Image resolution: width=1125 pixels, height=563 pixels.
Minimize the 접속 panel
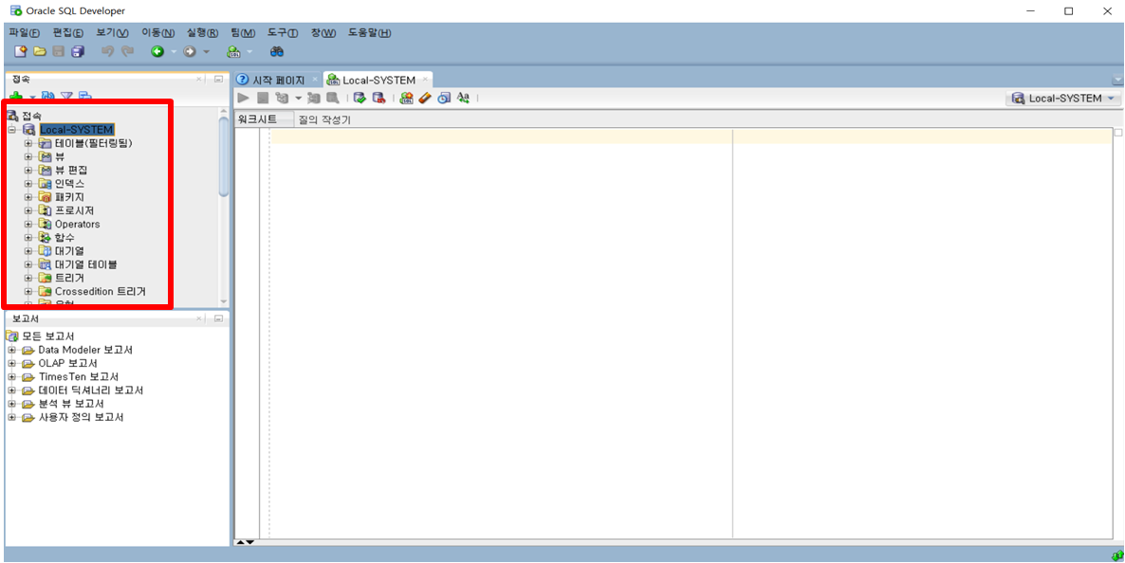click(219, 79)
